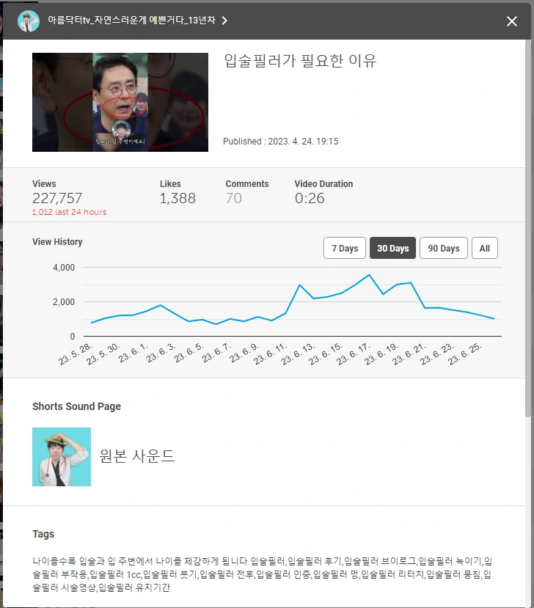Show All view history
Viewport: 534px width, 608px height.
tap(485, 248)
